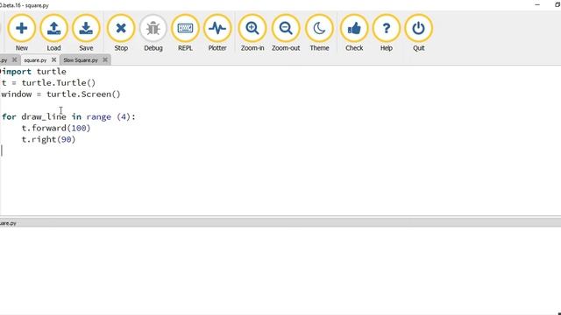Click the 'for draw_line in range (4):' line
Image resolution: width=561 pixels, height=315 pixels.
tap(68, 116)
